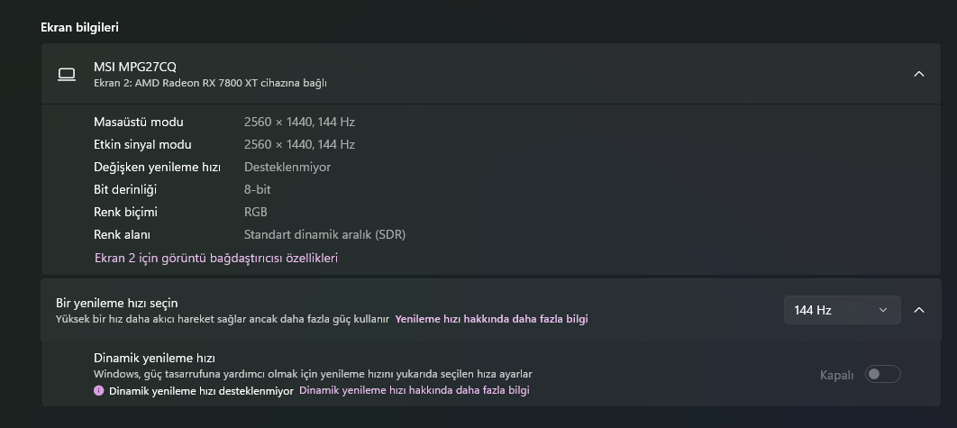The image size is (957, 428).
Task: Click the Desteklenmiyor value for variable refresh
Action: coord(287,167)
